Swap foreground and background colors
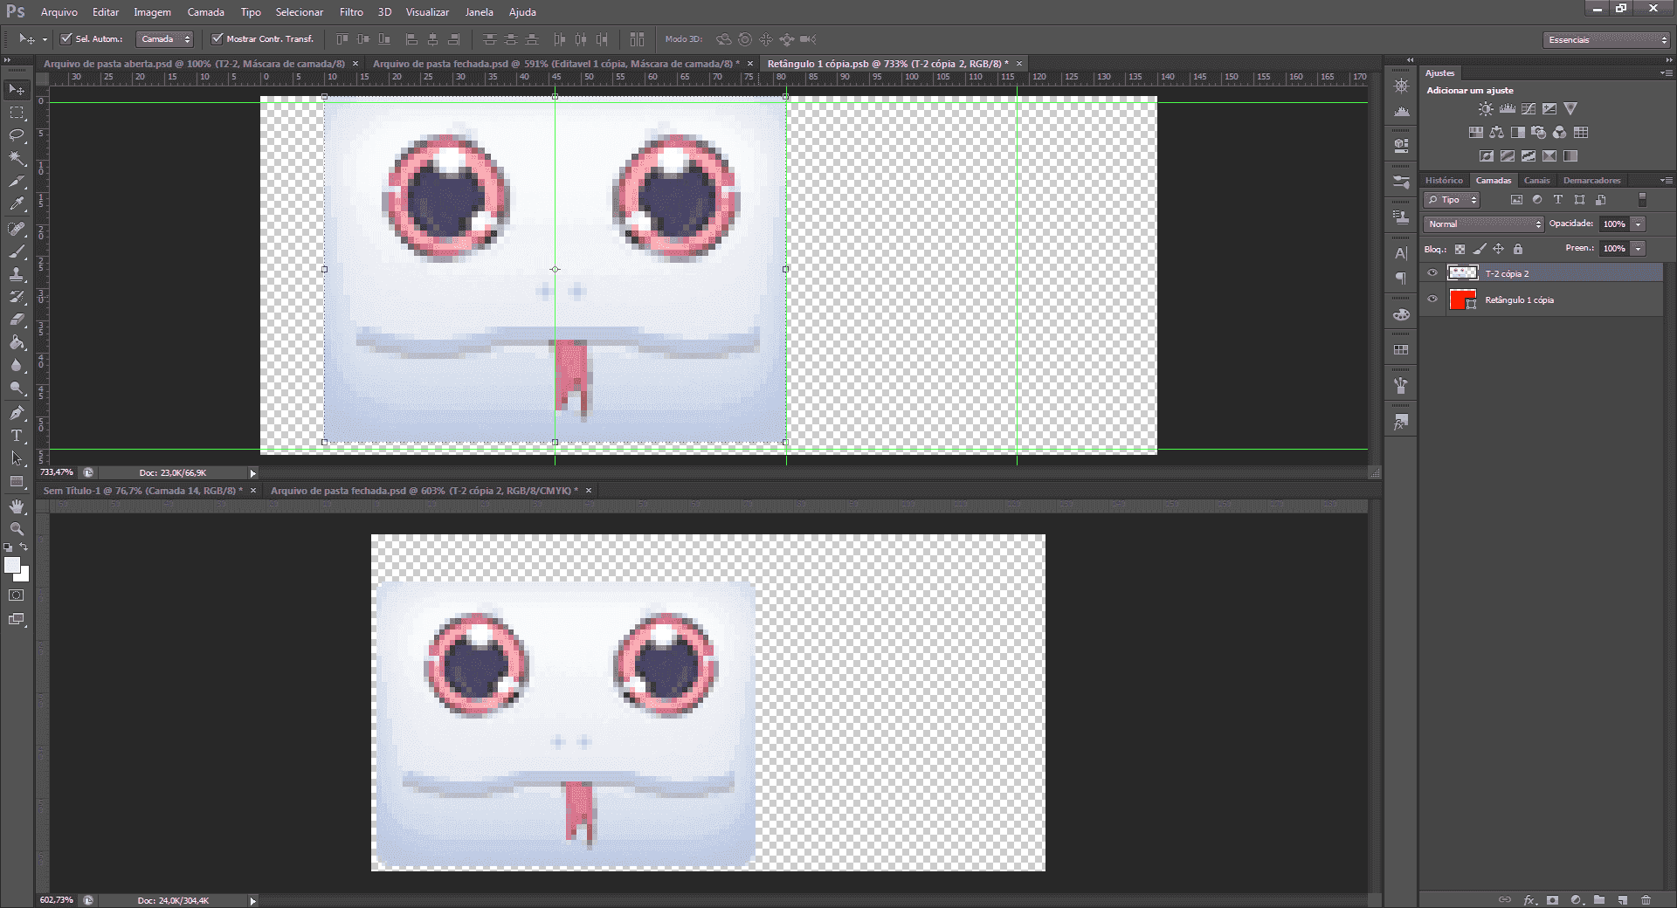The width and height of the screenshot is (1677, 908). (24, 547)
